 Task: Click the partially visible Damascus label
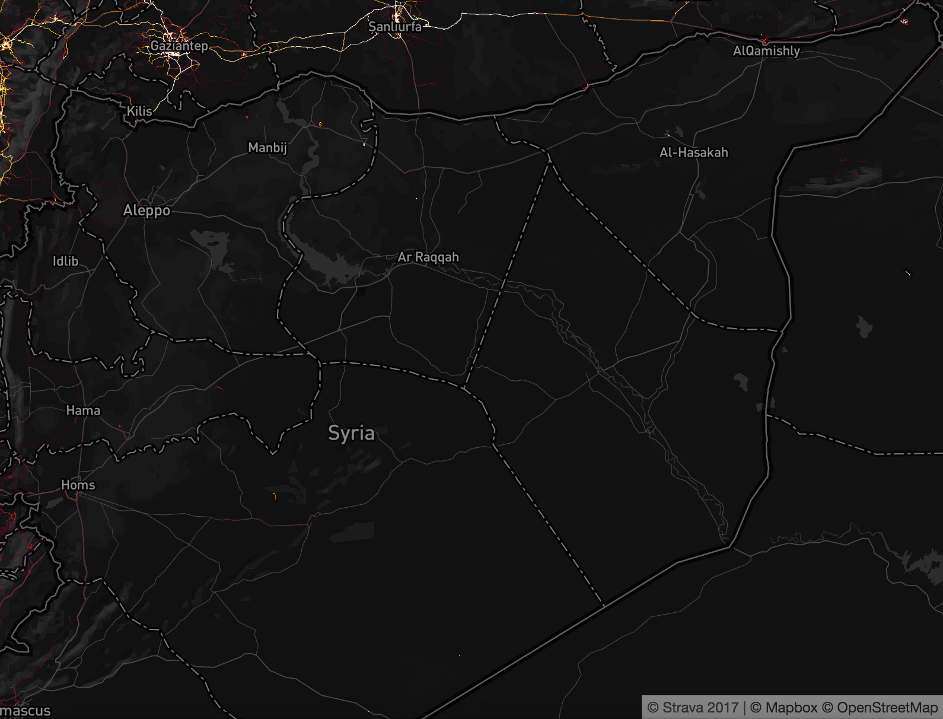26,710
